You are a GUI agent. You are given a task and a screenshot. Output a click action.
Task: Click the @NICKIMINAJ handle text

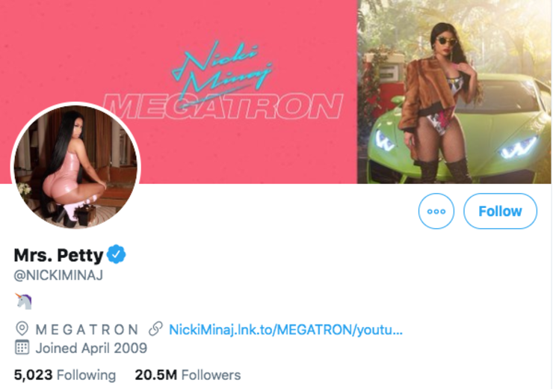point(58,275)
